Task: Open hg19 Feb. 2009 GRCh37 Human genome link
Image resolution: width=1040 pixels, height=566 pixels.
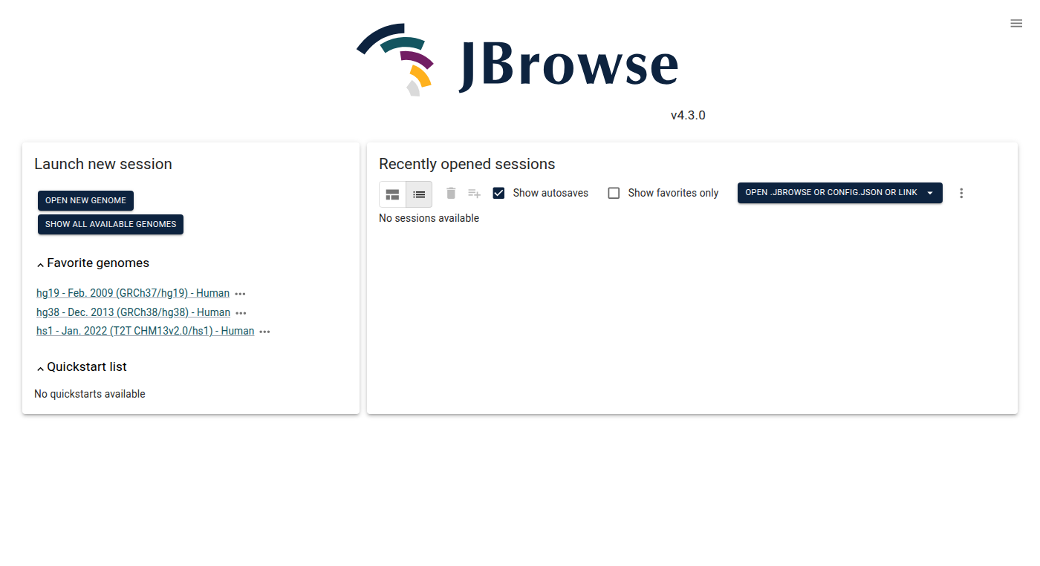Action: pyautogui.click(x=133, y=293)
